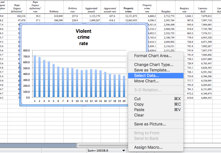
Task: Choose Select Data from the context menu
Action: [x=146, y=75]
